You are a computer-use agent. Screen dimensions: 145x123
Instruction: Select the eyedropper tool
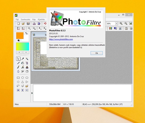point(23,59)
